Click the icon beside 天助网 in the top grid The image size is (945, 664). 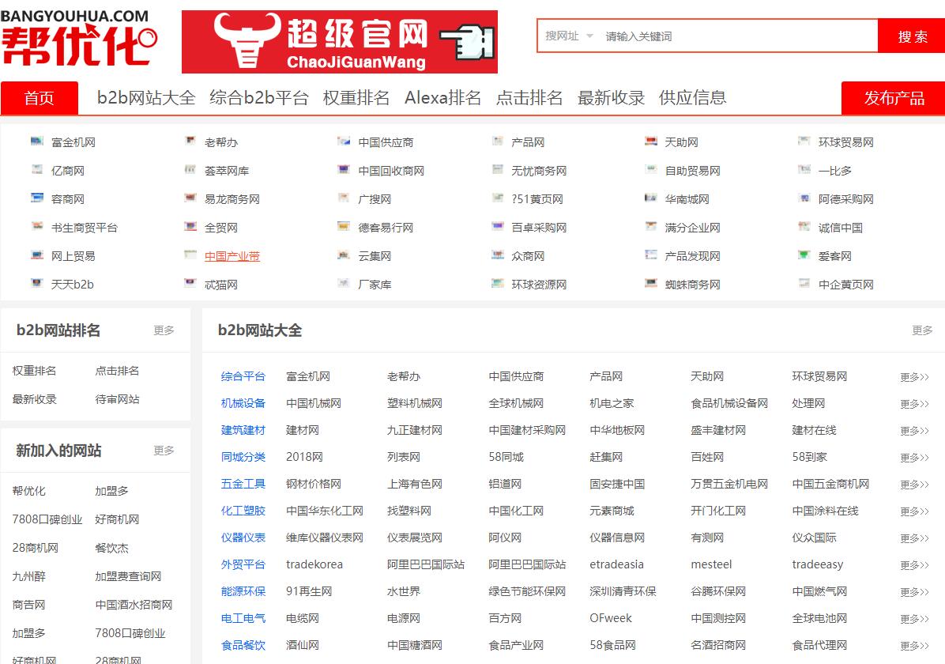point(651,141)
